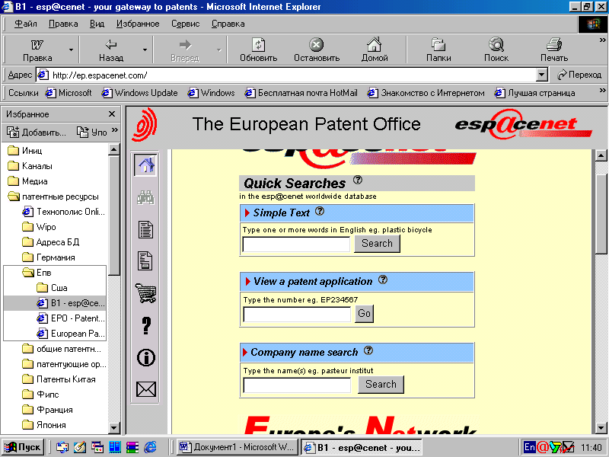The image size is (609, 457).
Task: Open the EPO - Patent... favorite
Action: tap(71, 318)
